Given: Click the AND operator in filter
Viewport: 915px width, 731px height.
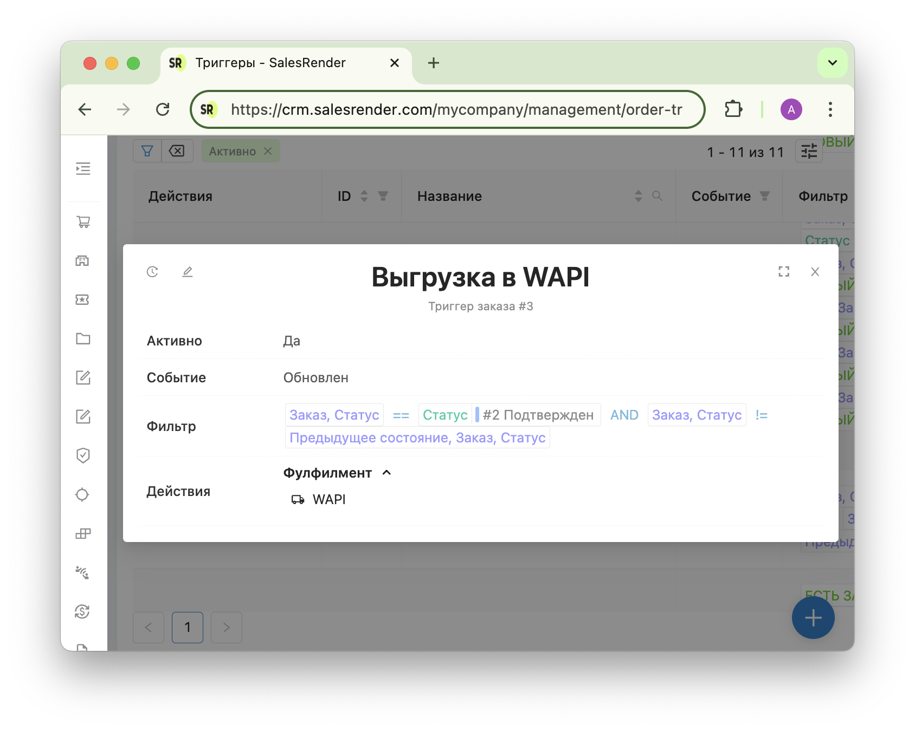Looking at the screenshot, I should click(x=624, y=415).
